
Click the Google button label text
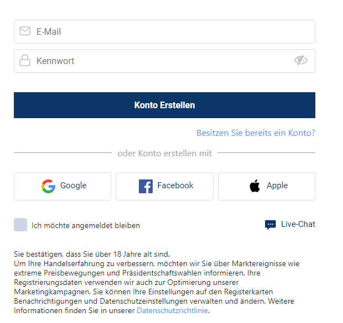point(73,186)
